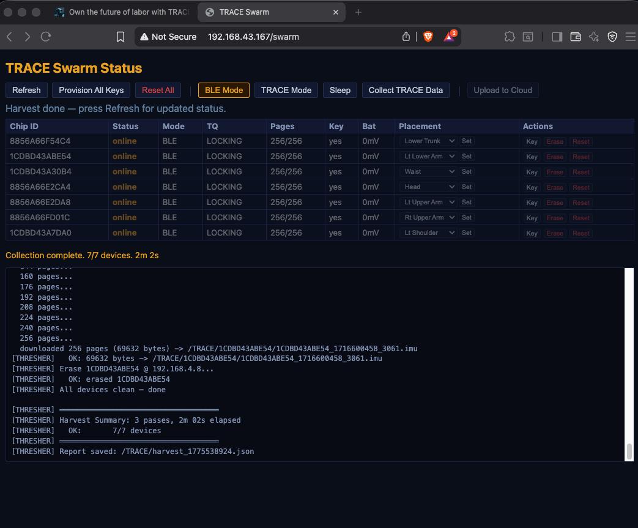The image size is (638, 528).
Task: Click the log panel scrollbar thumb
Action: (629, 452)
